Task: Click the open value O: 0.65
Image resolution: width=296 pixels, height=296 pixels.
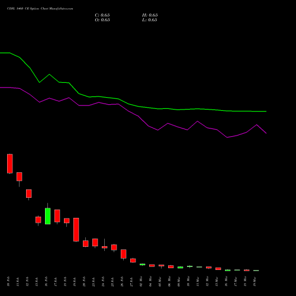Action: (x=102, y=20)
